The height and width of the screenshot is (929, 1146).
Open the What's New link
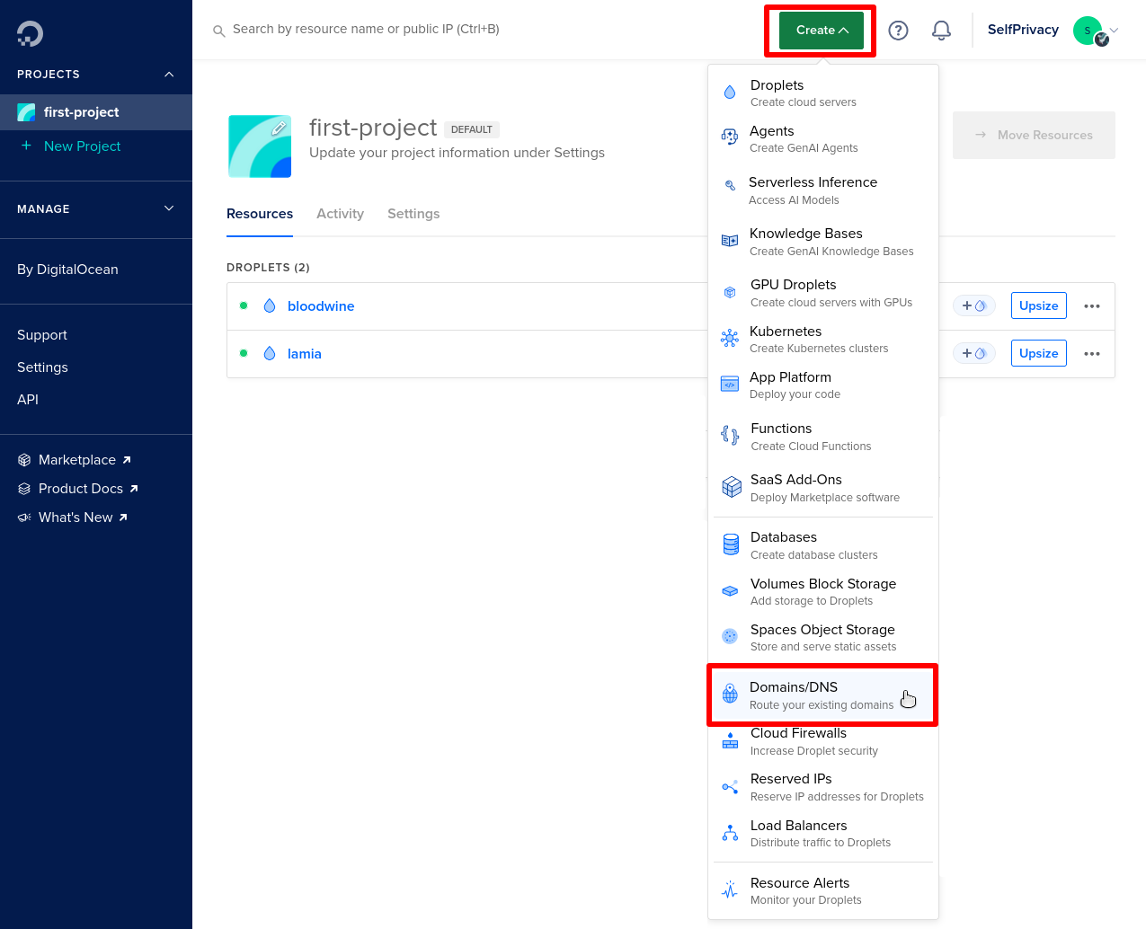point(73,518)
